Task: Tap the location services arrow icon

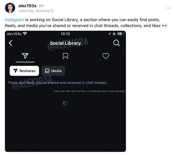Action: [110, 34]
